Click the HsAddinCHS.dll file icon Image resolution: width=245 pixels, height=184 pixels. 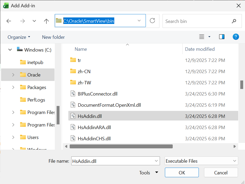pos(73,138)
